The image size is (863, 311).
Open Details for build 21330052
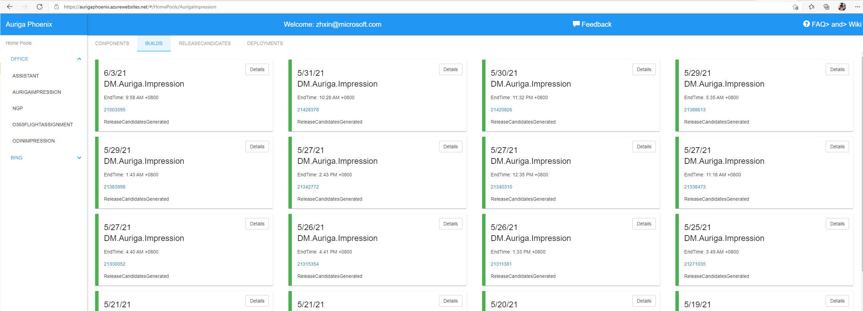point(257,224)
